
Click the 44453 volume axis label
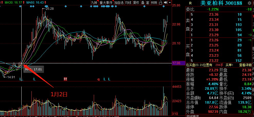point(177,87)
